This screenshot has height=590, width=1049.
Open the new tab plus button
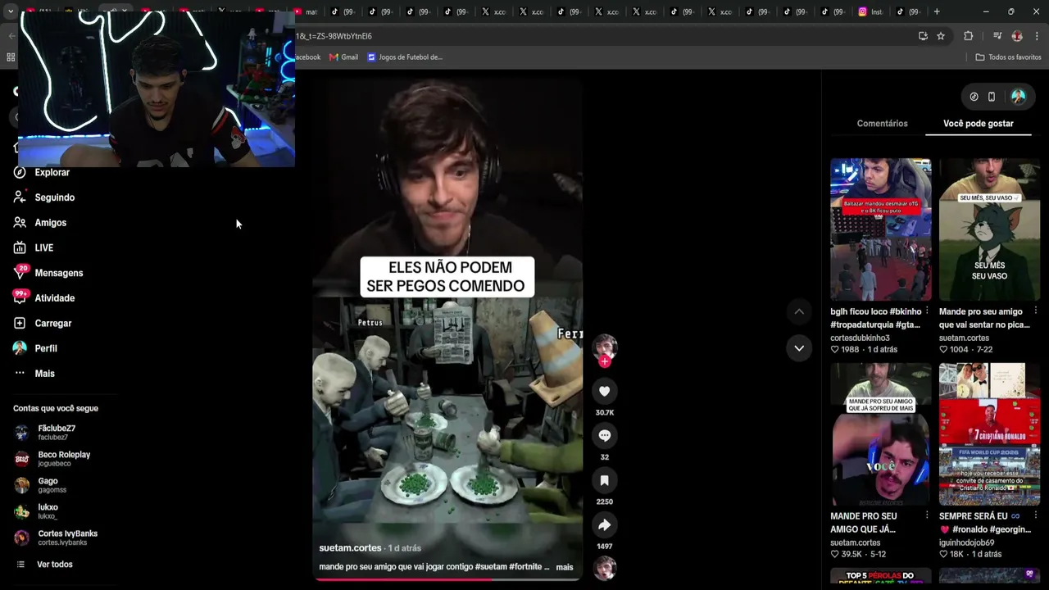(x=937, y=11)
